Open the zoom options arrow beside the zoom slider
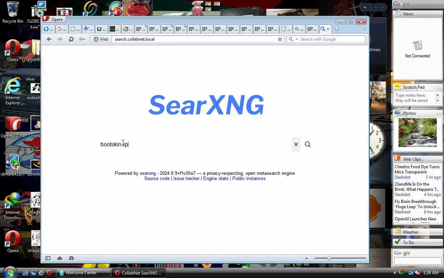The width and height of the screenshot is (444, 278). point(306,258)
